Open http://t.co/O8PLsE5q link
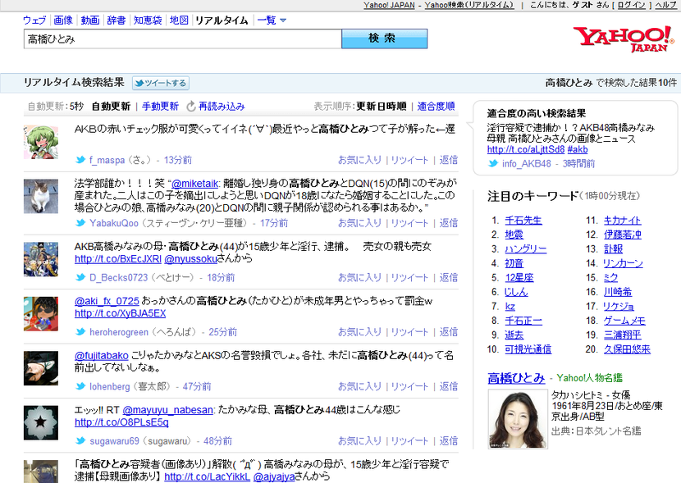 [x=121, y=422]
